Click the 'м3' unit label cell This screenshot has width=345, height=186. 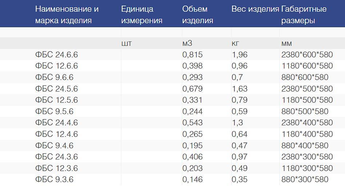coord(187,44)
